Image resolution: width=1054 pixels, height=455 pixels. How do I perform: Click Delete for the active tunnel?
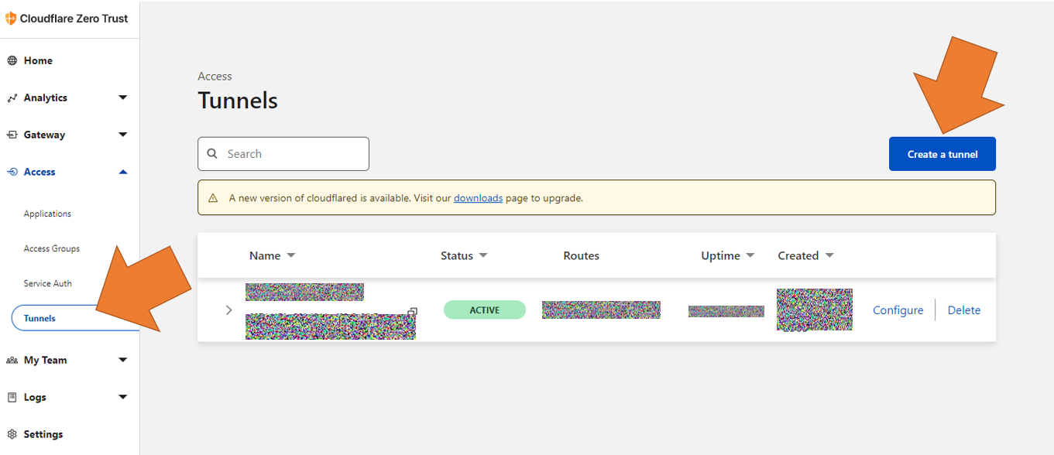[964, 310]
